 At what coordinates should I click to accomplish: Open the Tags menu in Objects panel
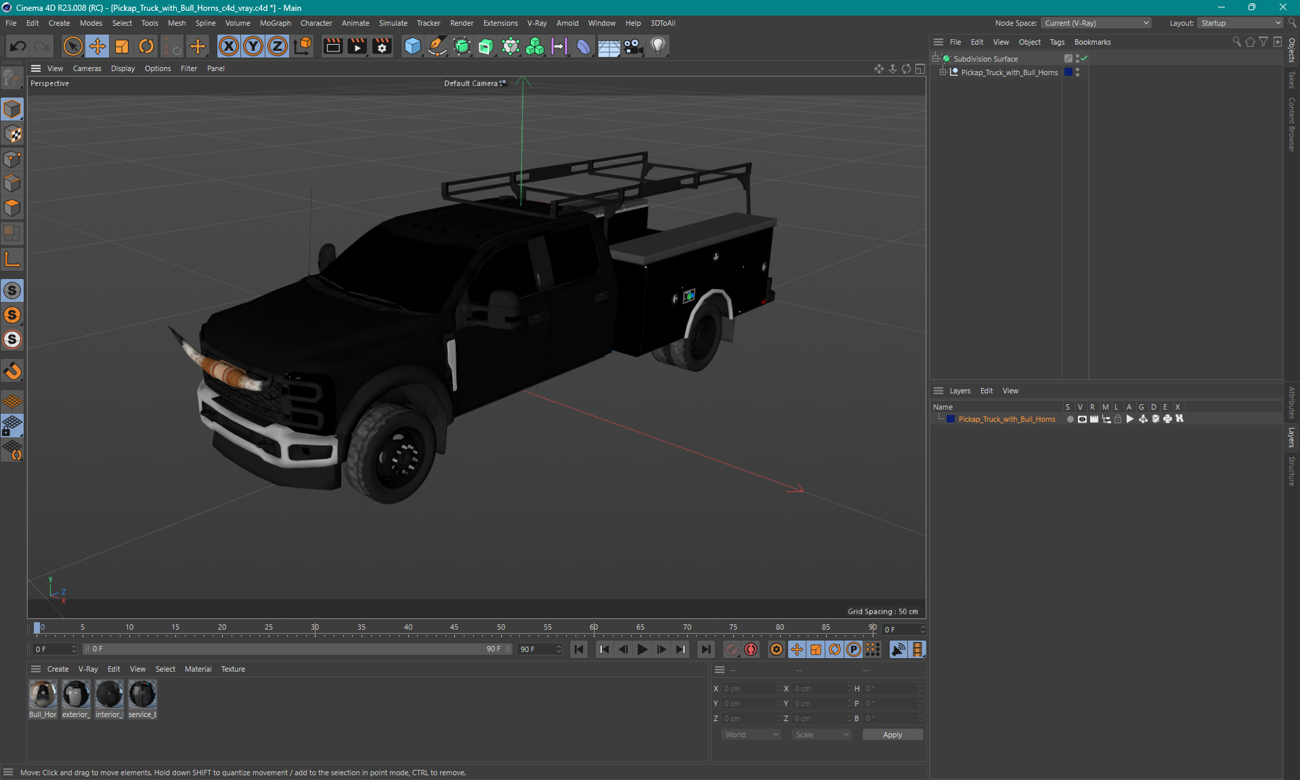pos(1057,42)
